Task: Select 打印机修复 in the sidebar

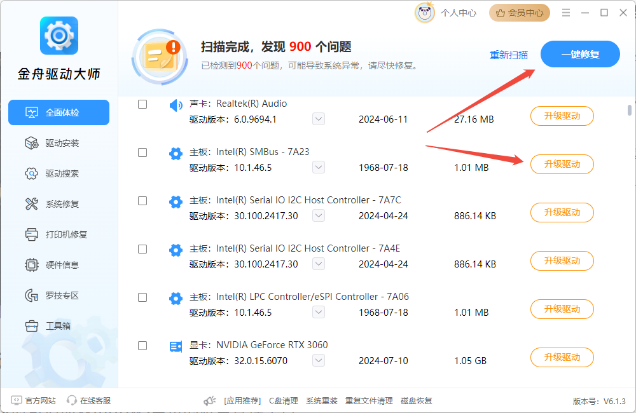Action: (59, 234)
